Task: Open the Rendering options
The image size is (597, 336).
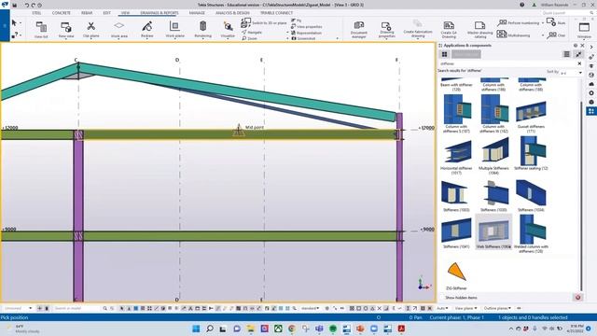Action: pyautogui.click(x=203, y=29)
